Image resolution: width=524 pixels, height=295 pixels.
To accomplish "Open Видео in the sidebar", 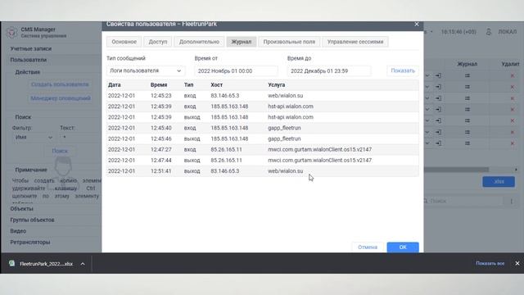I will point(18,231).
